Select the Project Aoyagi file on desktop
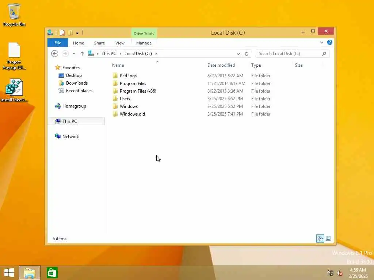 (14, 56)
